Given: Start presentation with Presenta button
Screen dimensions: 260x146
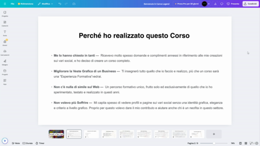Looking at the screenshot, I should (x=233, y=4).
